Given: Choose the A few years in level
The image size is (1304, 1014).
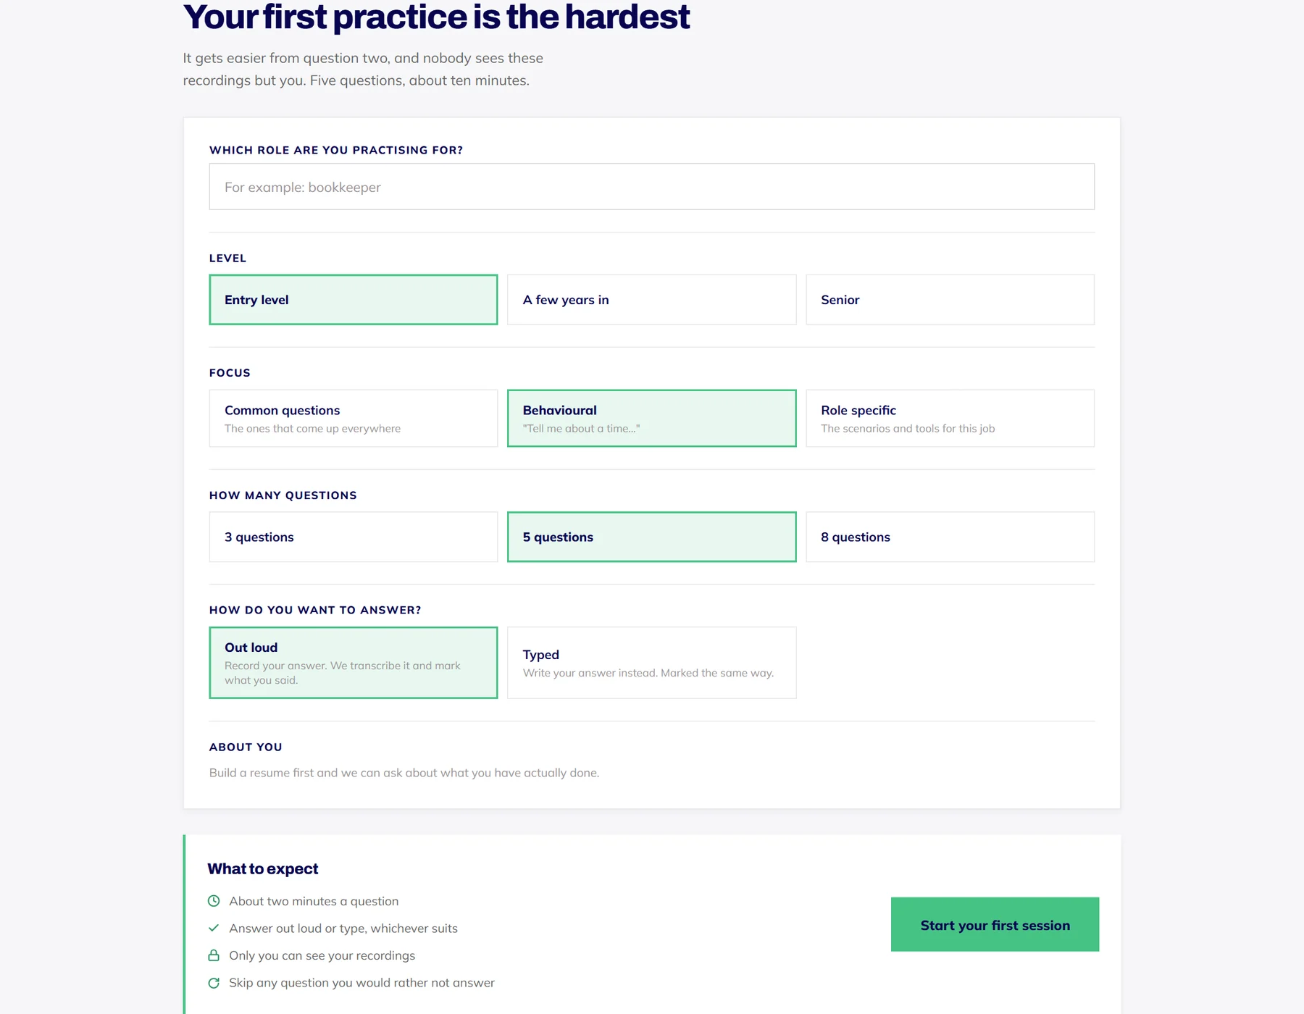Looking at the screenshot, I should pyautogui.click(x=652, y=300).
